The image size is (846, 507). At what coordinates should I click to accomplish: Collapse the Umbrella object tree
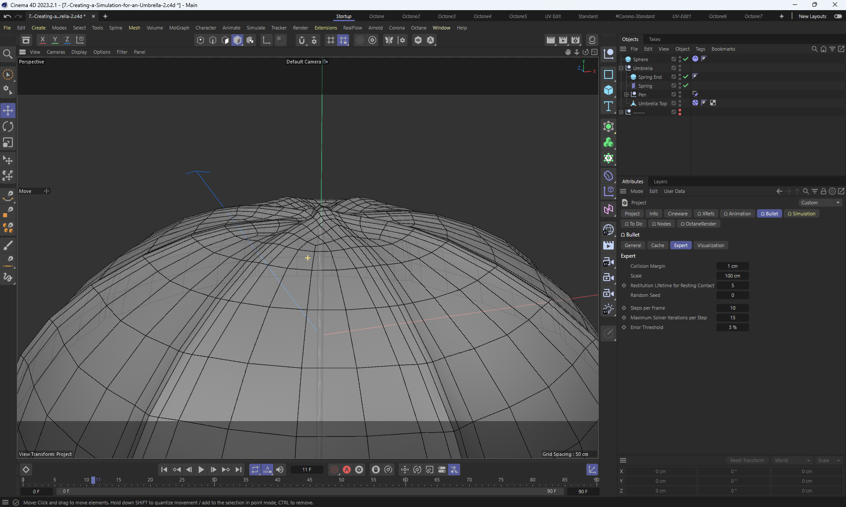pyautogui.click(x=621, y=68)
